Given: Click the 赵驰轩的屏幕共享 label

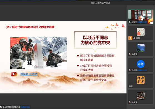Looking at the screenshot, I should point(13,107).
